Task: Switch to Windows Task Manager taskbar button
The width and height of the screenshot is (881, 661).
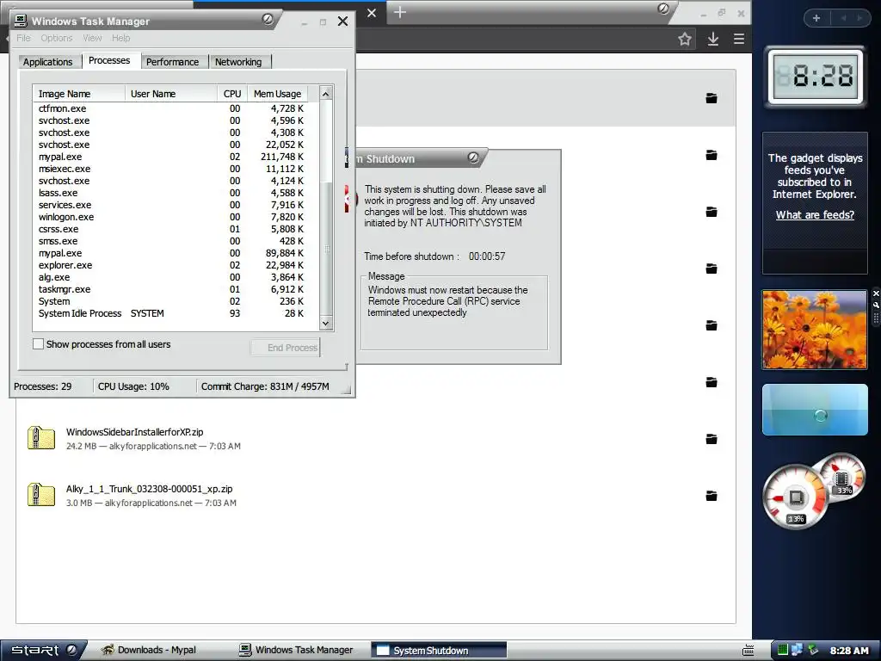Action: [296, 651]
